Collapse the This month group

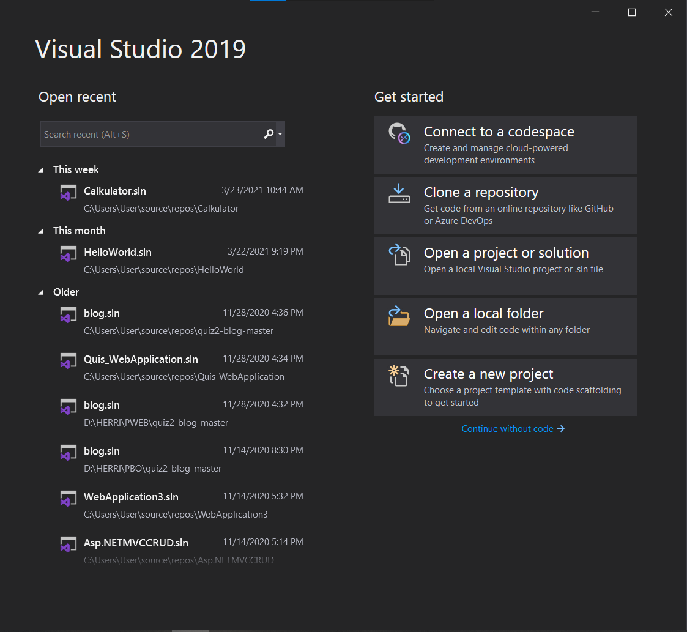[x=41, y=231]
